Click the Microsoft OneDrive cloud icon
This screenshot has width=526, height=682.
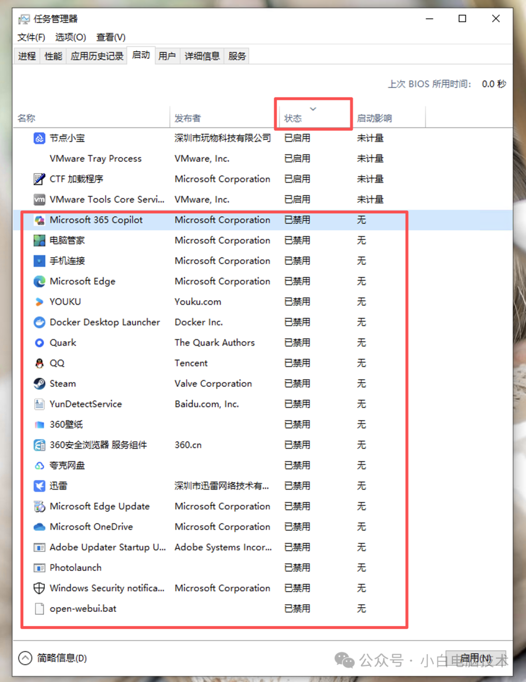click(39, 527)
